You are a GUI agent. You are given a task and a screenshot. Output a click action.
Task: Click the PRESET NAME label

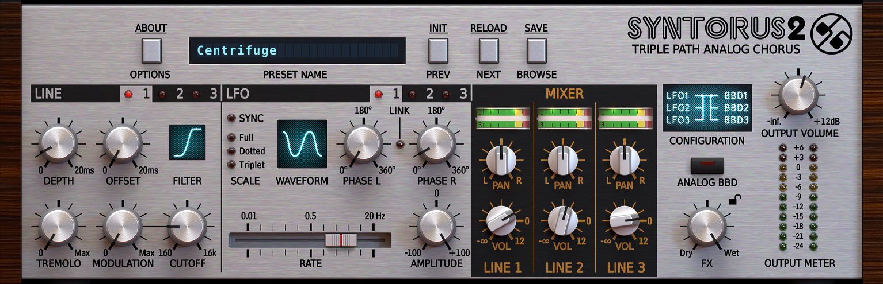tap(295, 75)
